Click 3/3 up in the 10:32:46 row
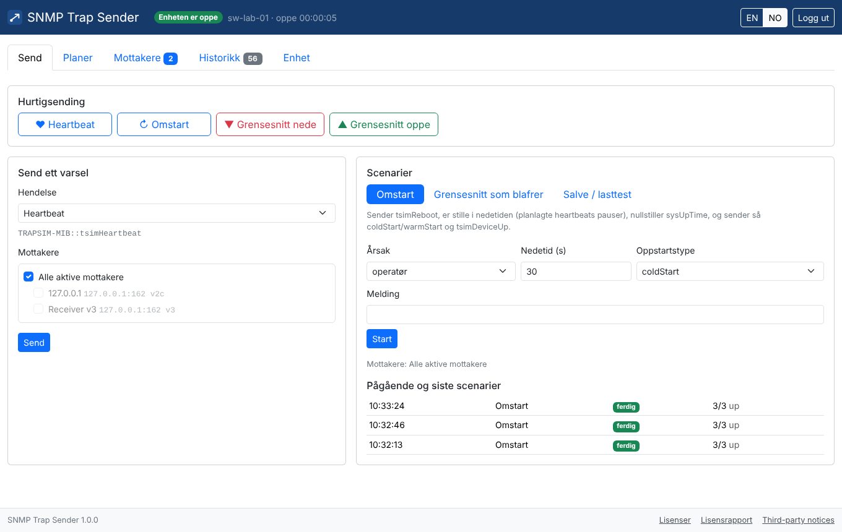 (x=726, y=426)
